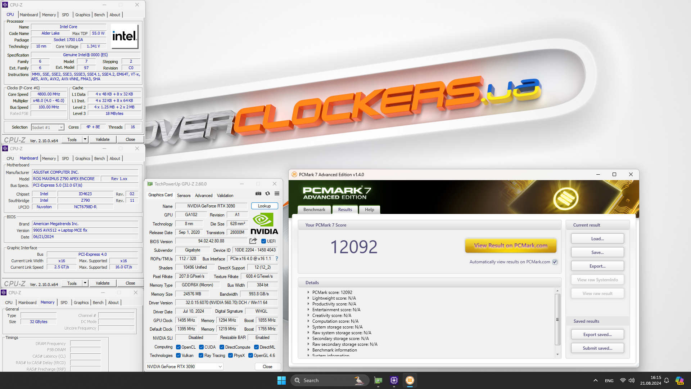Toggle the DirectCompute checkbox

(222, 347)
